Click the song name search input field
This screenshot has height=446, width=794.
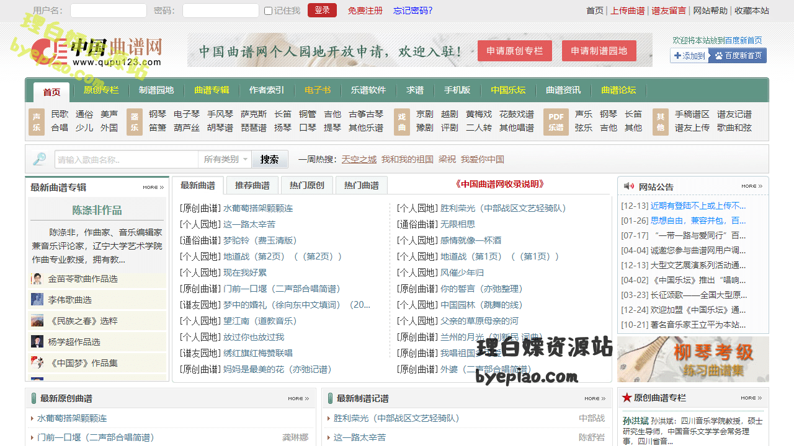pos(127,159)
